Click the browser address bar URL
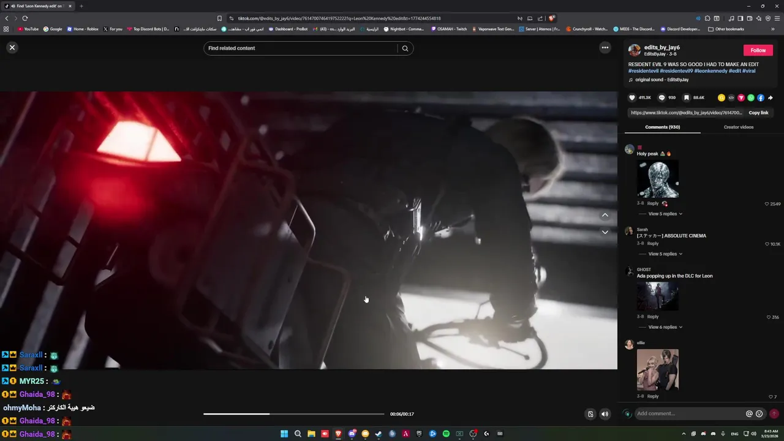784x441 pixels. 339,18
